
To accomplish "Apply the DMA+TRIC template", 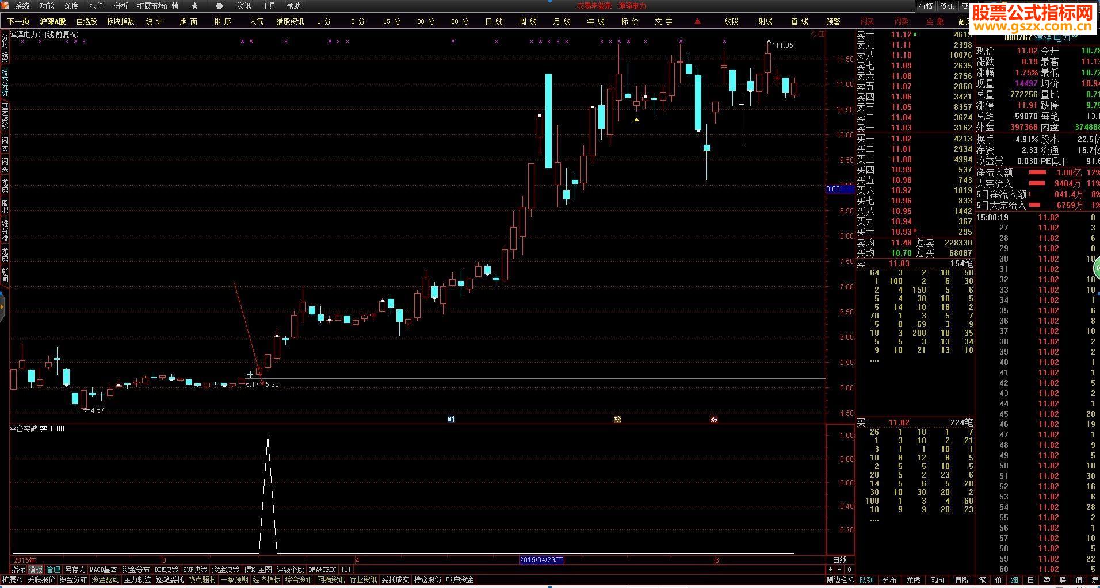I will (322, 570).
